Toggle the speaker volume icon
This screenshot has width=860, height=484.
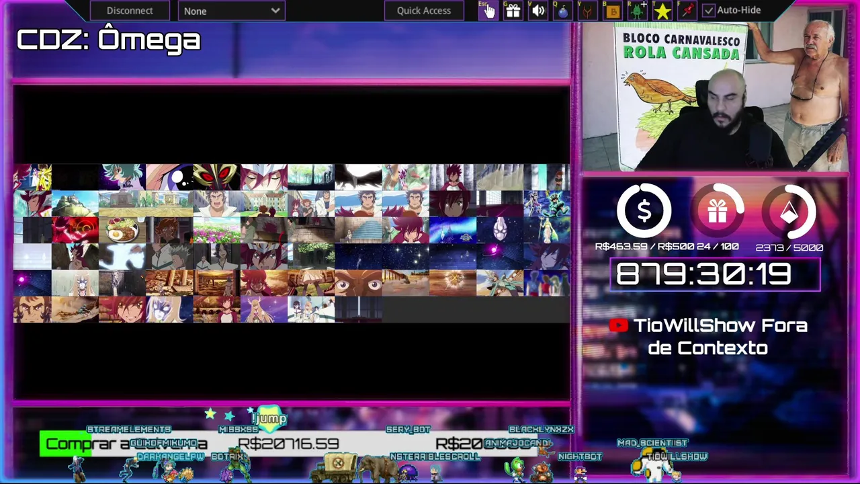click(538, 10)
